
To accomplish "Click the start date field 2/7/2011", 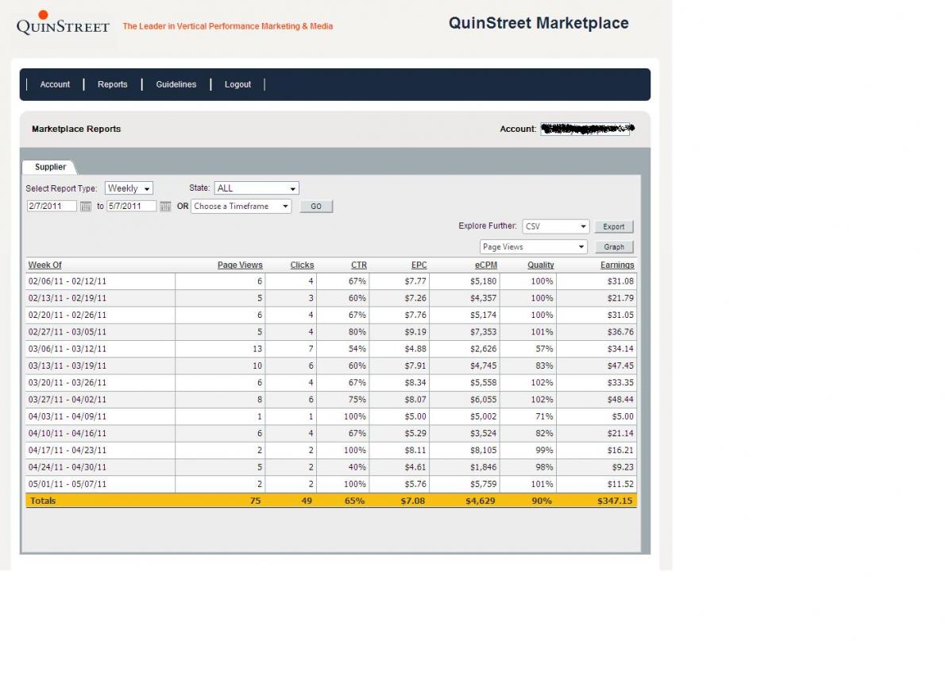I will pyautogui.click(x=51, y=206).
